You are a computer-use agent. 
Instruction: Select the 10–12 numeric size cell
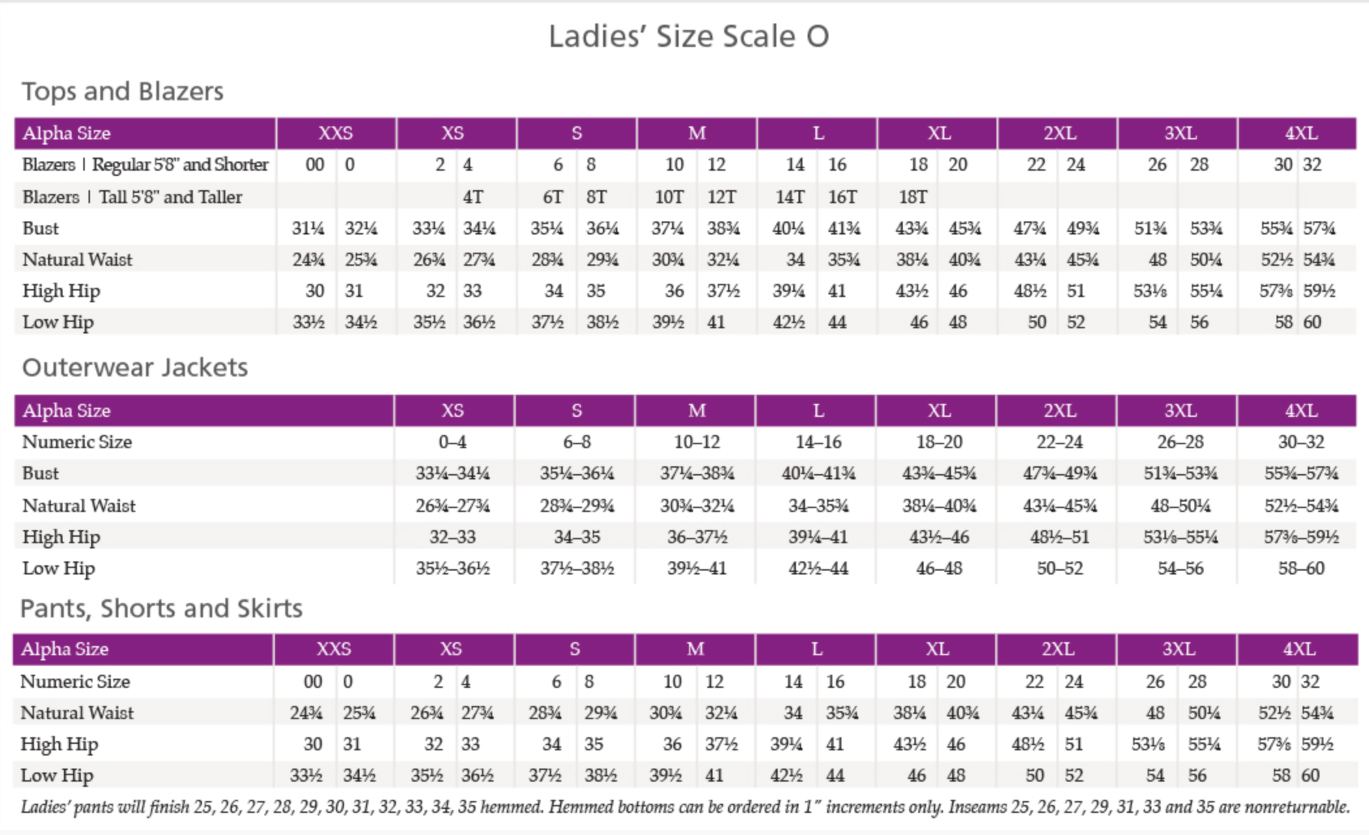click(696, 442)
